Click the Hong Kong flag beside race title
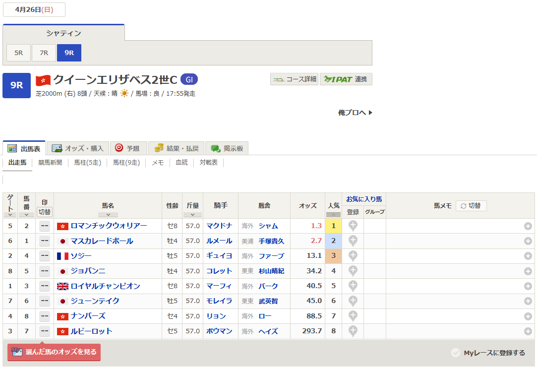The height and width of the screenshot is (368, 537). click(x=43, y=80)
